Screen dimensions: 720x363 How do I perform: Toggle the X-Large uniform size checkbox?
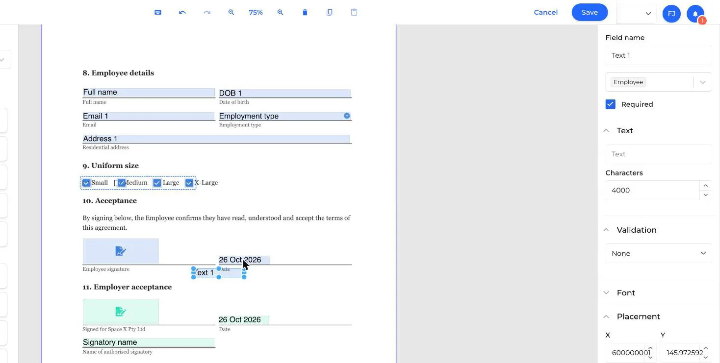(189, 183)
